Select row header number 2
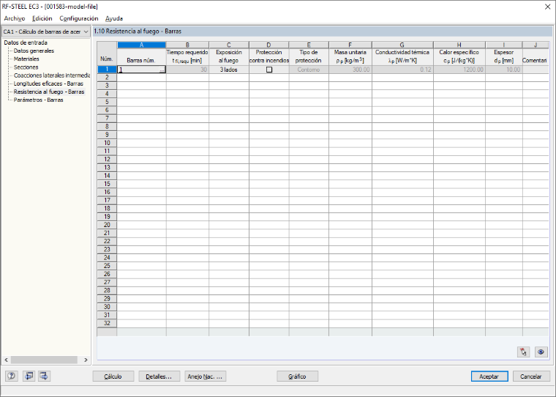The height and width of the screenshot is (397, 556). coord(107,78)
